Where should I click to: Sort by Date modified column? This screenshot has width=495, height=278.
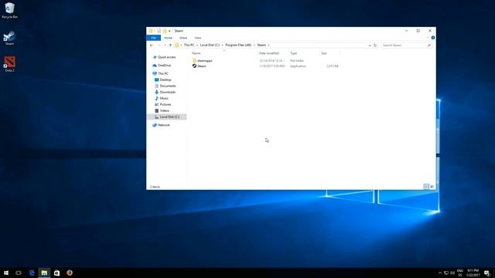click(x=269, y=53)
